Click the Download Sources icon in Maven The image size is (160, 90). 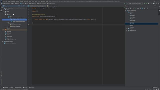point(130,8)
